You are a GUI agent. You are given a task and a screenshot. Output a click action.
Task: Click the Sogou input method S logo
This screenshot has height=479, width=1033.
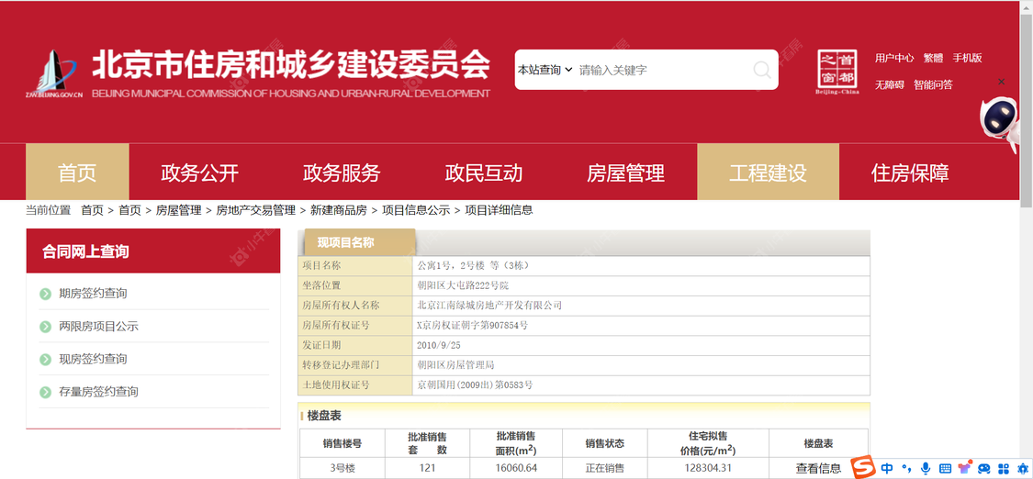tap(863, 468)
